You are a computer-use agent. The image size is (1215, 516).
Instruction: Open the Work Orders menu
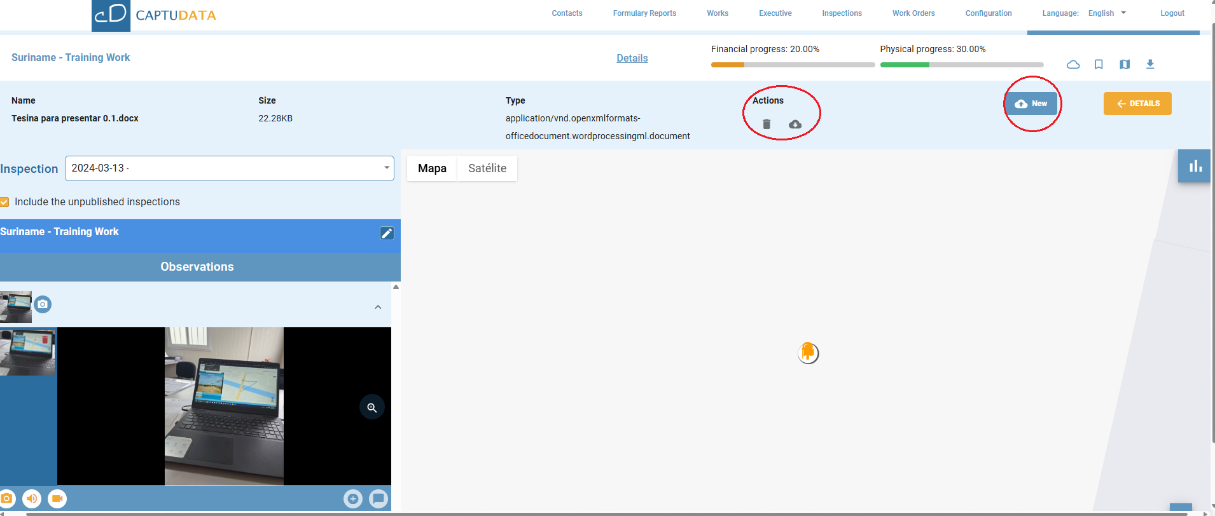[913, 13]
